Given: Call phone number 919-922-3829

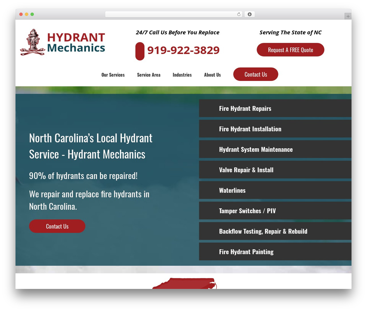Looking at the screenshot, I should coord(183,50).
